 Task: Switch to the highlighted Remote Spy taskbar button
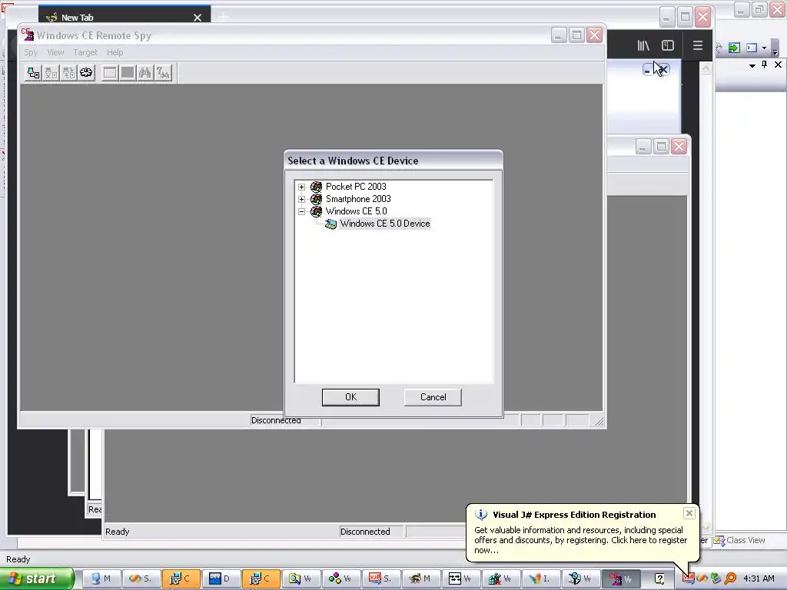621,578
